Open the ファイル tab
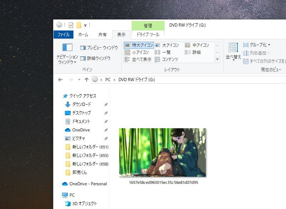This screenshot has width=286, height=209. [63, 35]
